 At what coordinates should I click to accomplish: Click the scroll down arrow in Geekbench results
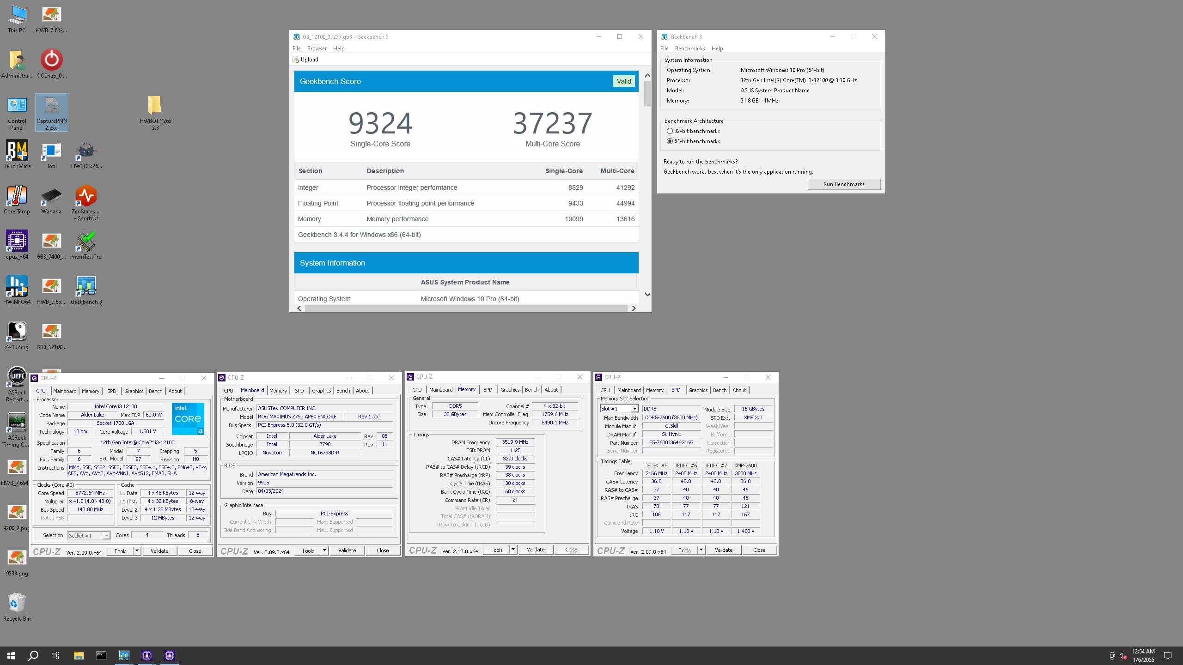(647, 295)
